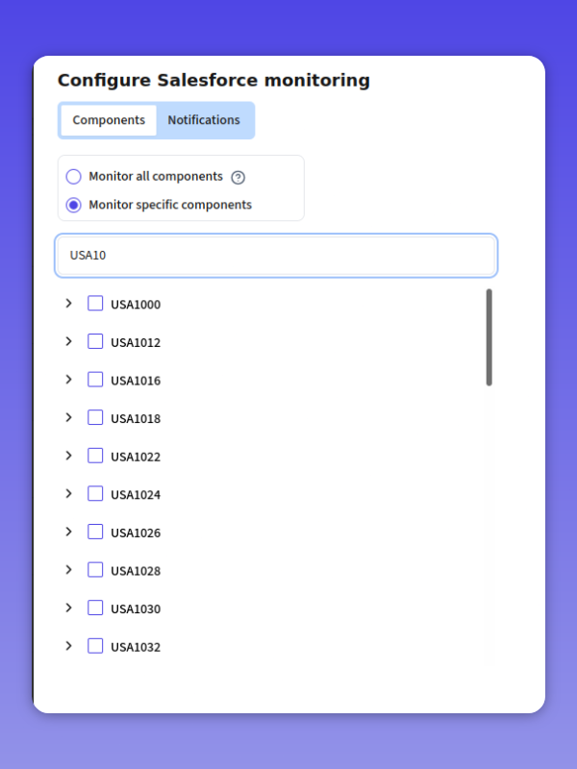Click the USA10 search field
The image size is (577, 769).
[276, 255]
